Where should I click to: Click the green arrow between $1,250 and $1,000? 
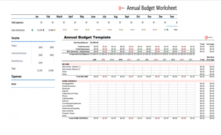(44, 30)
